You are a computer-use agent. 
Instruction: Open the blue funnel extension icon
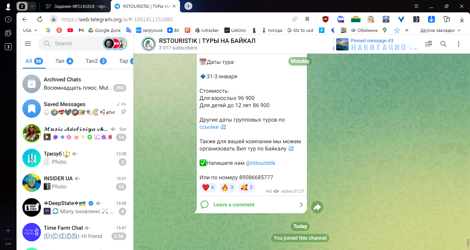click(x=401, y=19)
